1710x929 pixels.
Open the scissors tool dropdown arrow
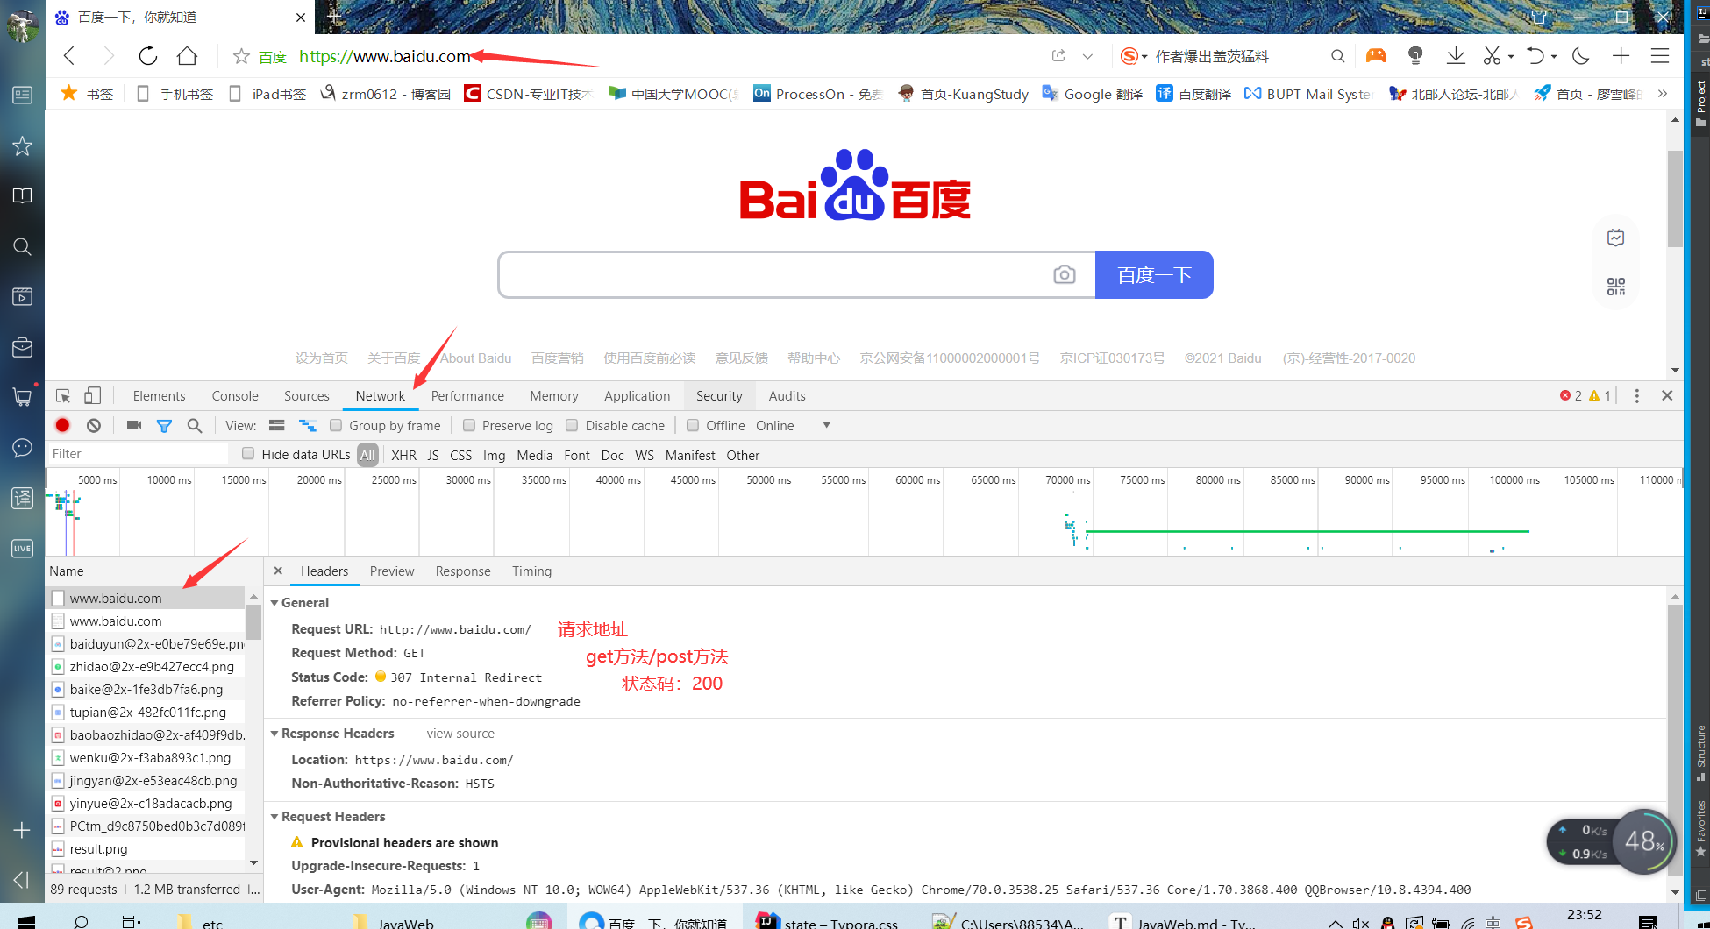click(1511, 57)
